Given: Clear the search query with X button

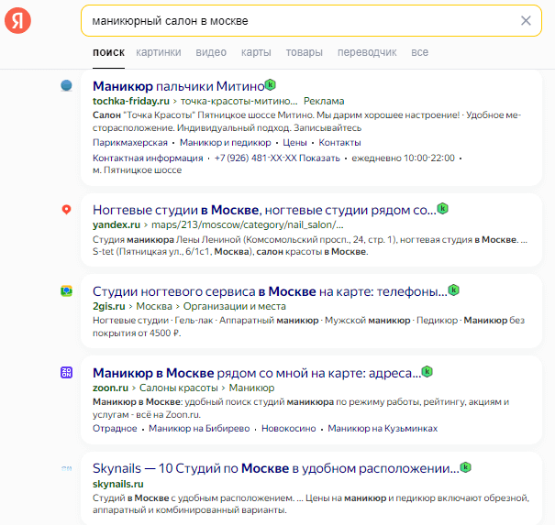Looking at the screenshot, I should 526,20.
